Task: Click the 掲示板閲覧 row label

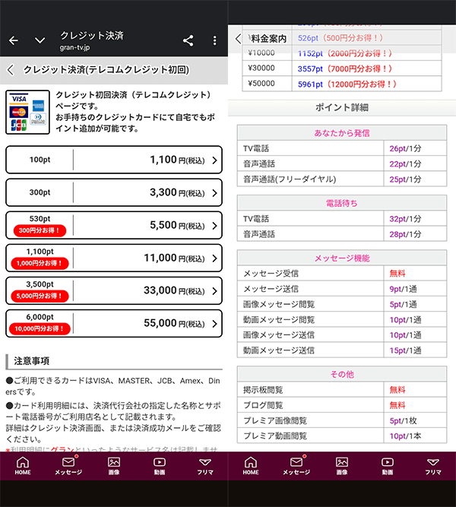Action: 263,390
